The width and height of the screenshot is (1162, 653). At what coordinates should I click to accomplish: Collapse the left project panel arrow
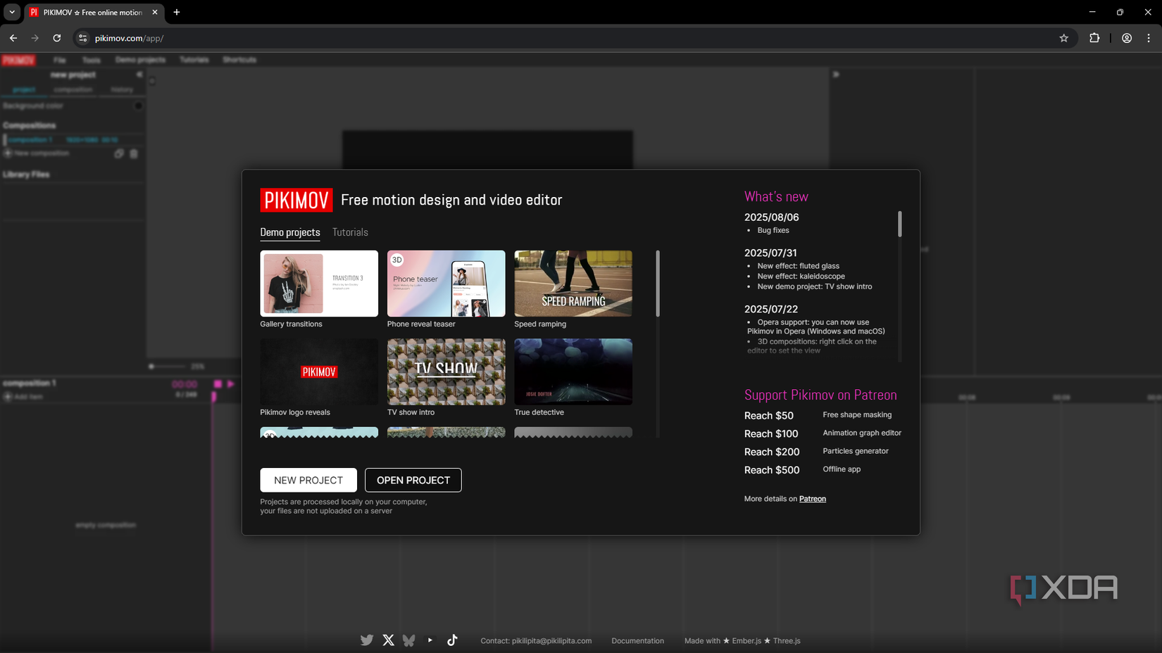[x=139, y=75]
